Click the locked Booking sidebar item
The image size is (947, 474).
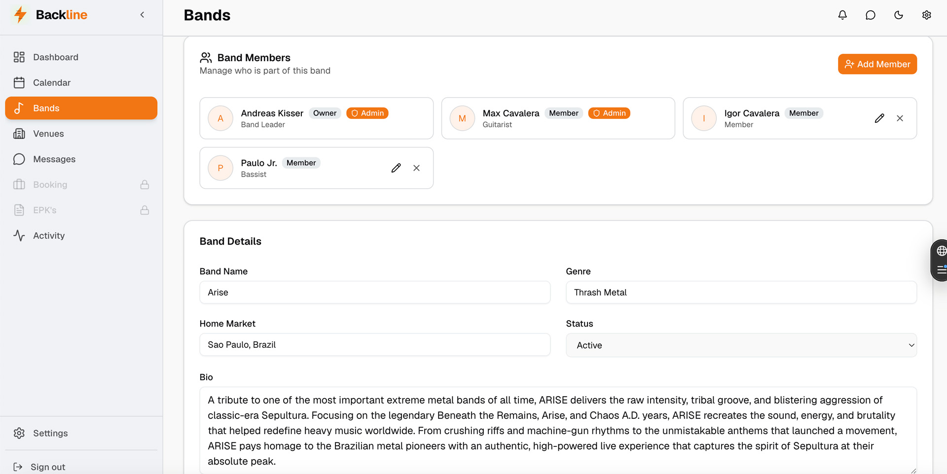coord(81,184)
